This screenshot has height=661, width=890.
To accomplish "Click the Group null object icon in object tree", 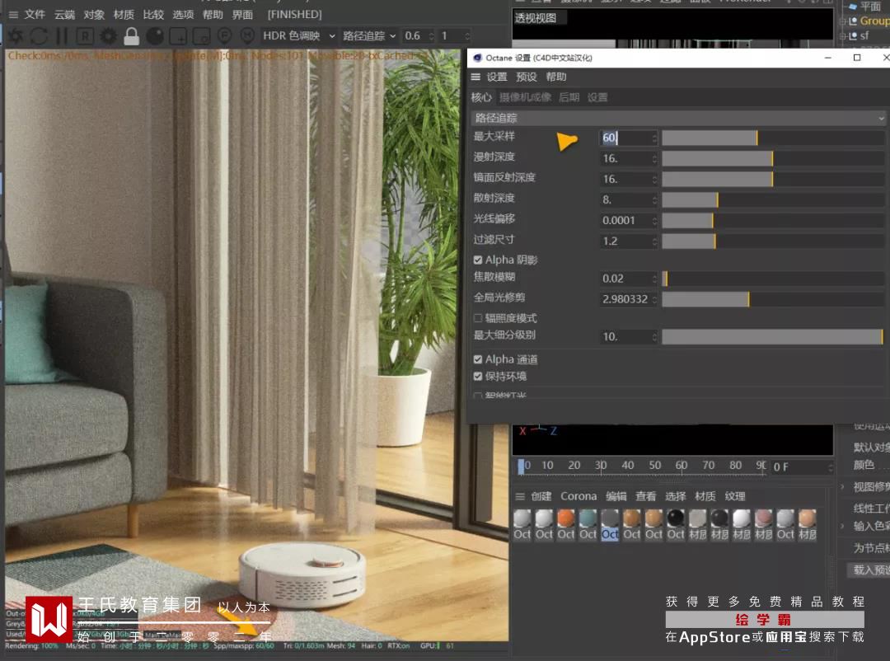I will pos(853,21).
